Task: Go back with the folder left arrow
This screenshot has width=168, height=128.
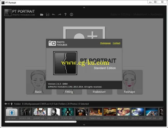Action: pos(6,104)
